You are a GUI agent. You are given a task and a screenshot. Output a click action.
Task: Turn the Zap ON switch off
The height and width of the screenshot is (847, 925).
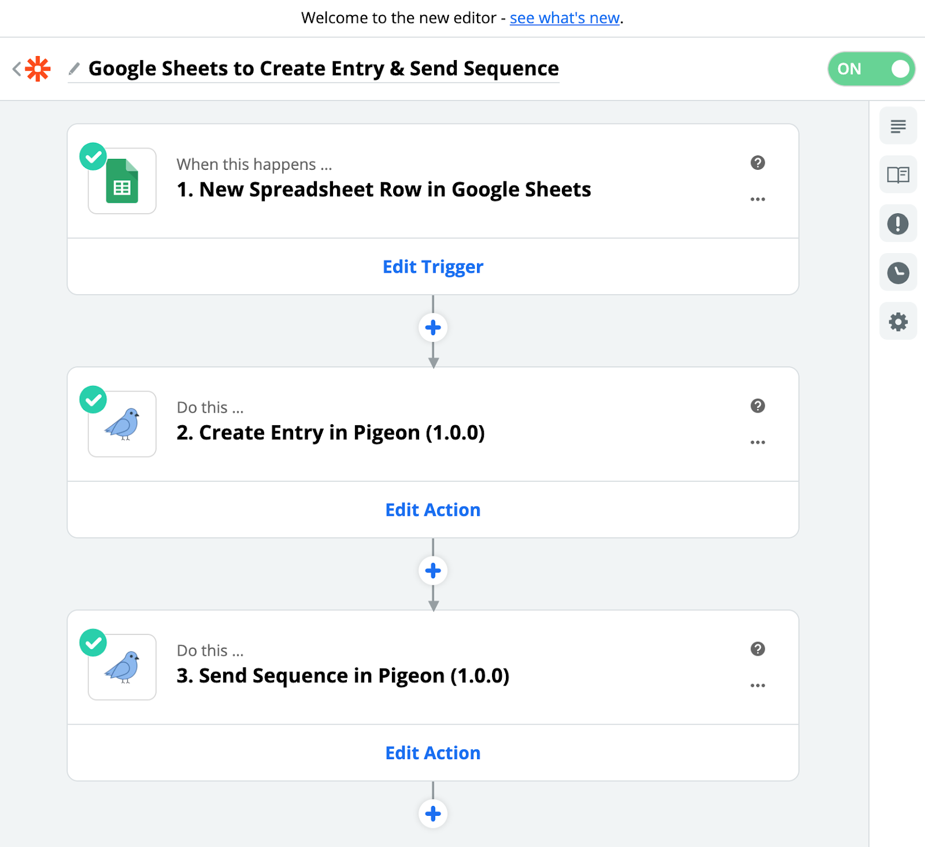(x=871, y=69)
